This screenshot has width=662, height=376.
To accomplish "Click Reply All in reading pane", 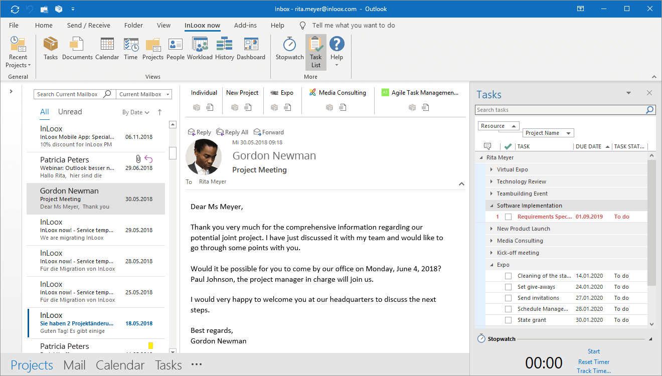I will [232, 132].
